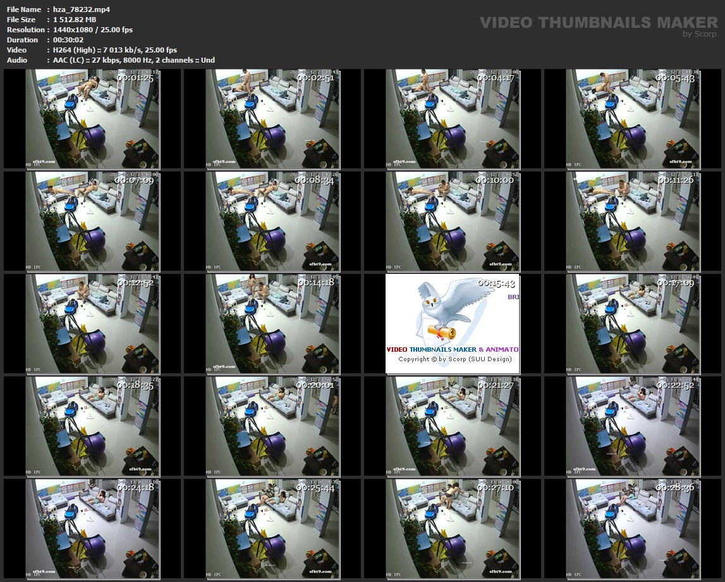725x582 pixels.
Task: Click the thumbnail timestamped 00:22:52
Action: pyautogui.click(x=633, y=426)
